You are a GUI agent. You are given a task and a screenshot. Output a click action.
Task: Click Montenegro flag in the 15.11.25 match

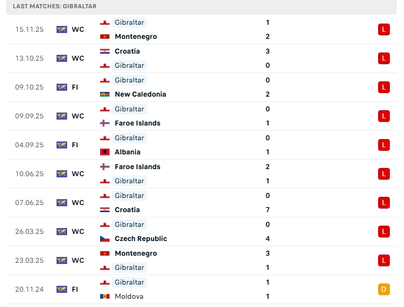pyautogui.click(x=104, y=37)
